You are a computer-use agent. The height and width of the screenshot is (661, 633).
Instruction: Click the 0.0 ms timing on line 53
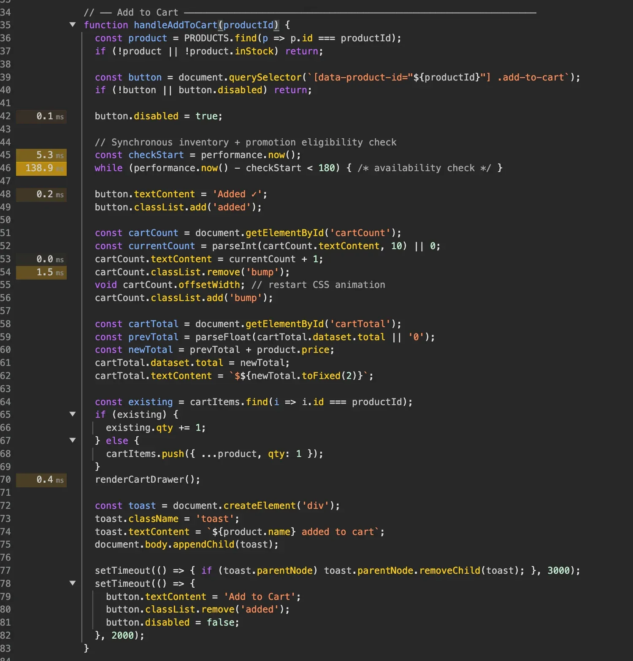click(x=41, y=259)
